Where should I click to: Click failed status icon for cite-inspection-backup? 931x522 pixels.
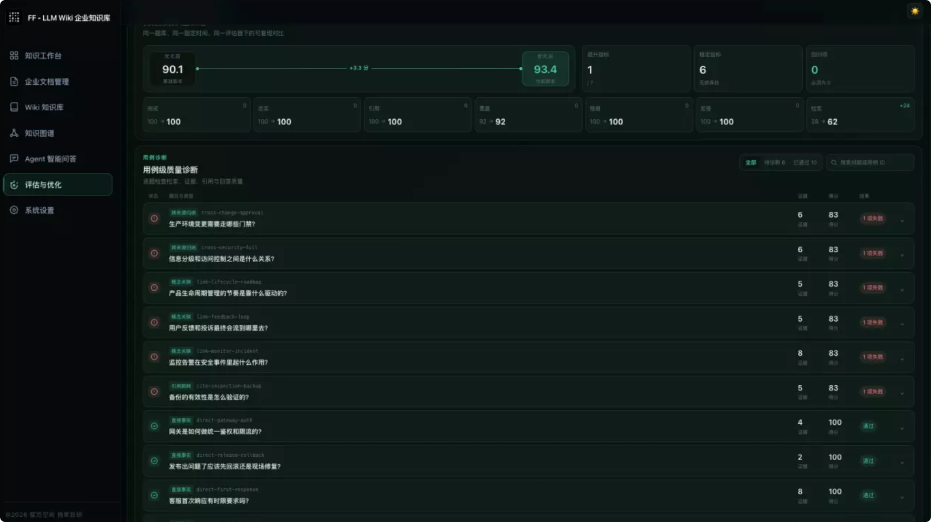(x=154, y=391)
